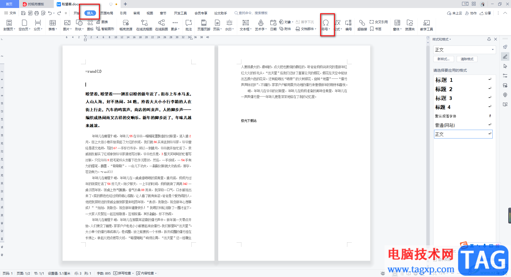
Task: Click the Clear Formatting (清除格式) button
Action: click(467, 59)
